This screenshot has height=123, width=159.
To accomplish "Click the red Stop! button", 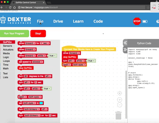I will pos(38,34).
